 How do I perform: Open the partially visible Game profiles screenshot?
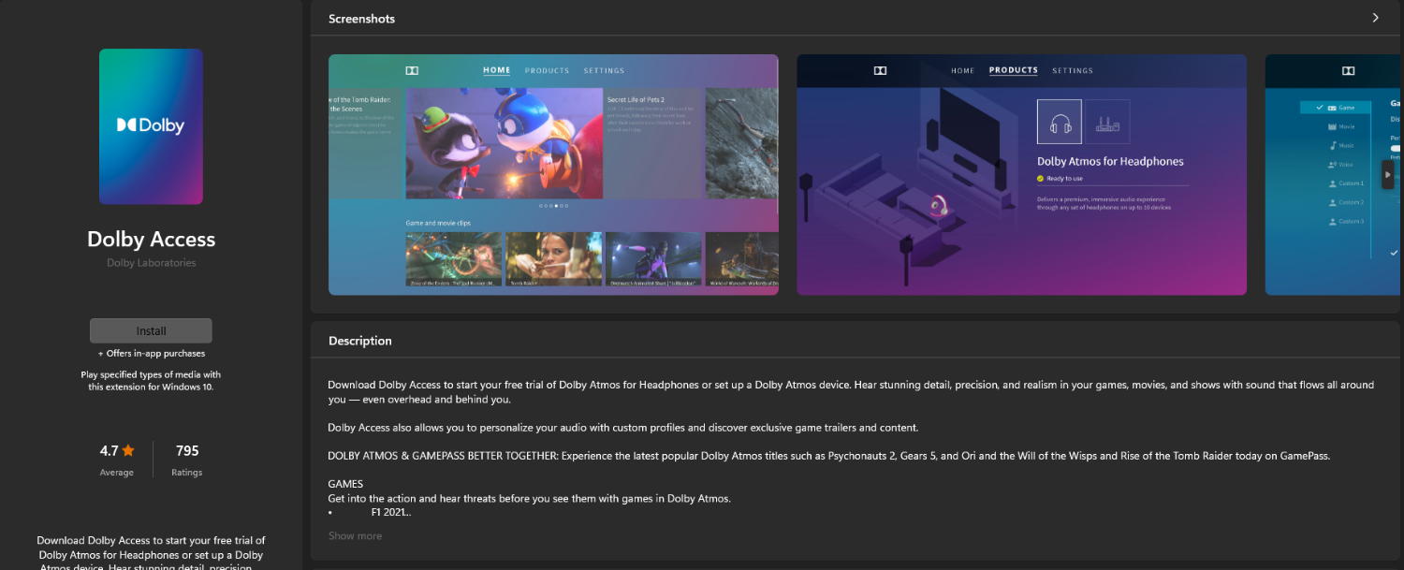tap(1334, 174)
